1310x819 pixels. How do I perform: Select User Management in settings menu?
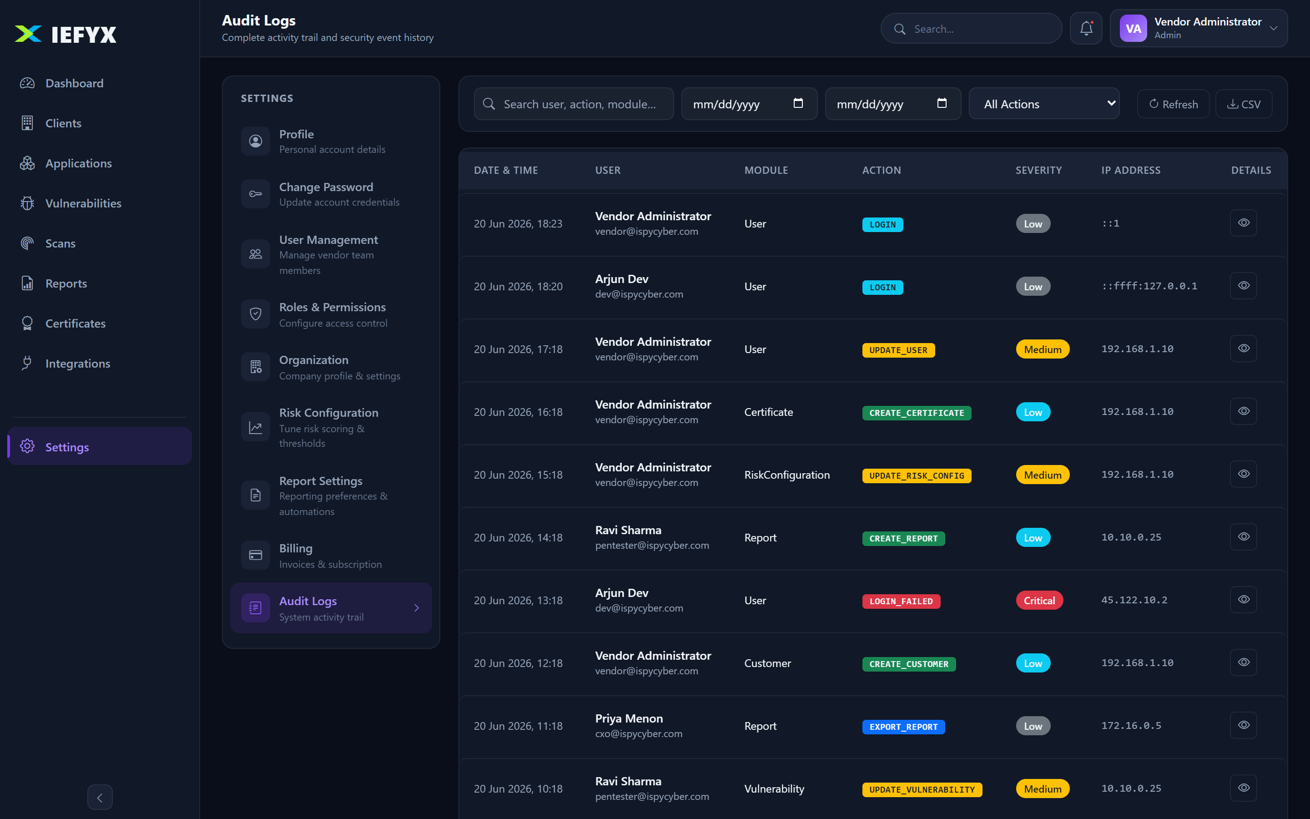click(x=331, y=255)
